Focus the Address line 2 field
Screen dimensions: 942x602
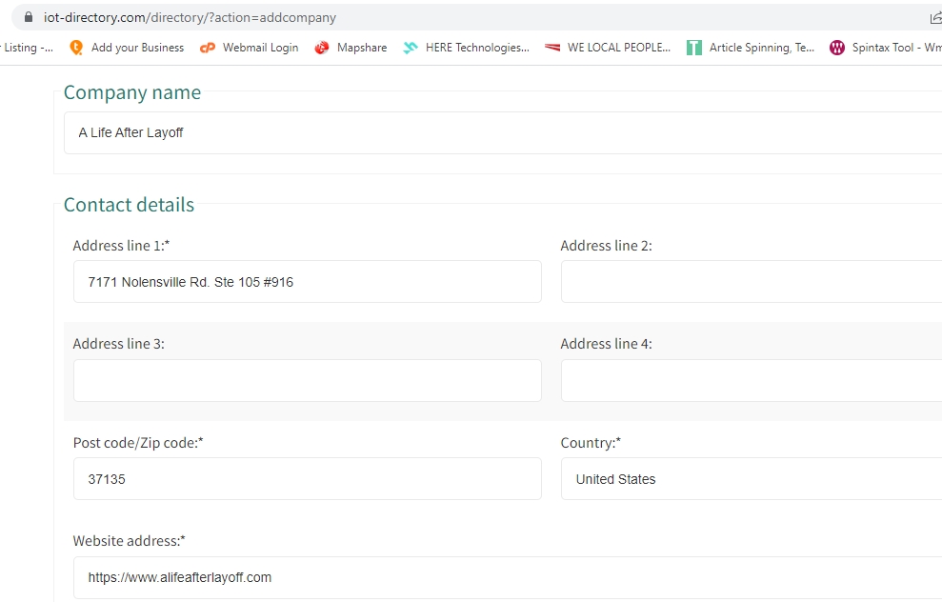(751, 282)
